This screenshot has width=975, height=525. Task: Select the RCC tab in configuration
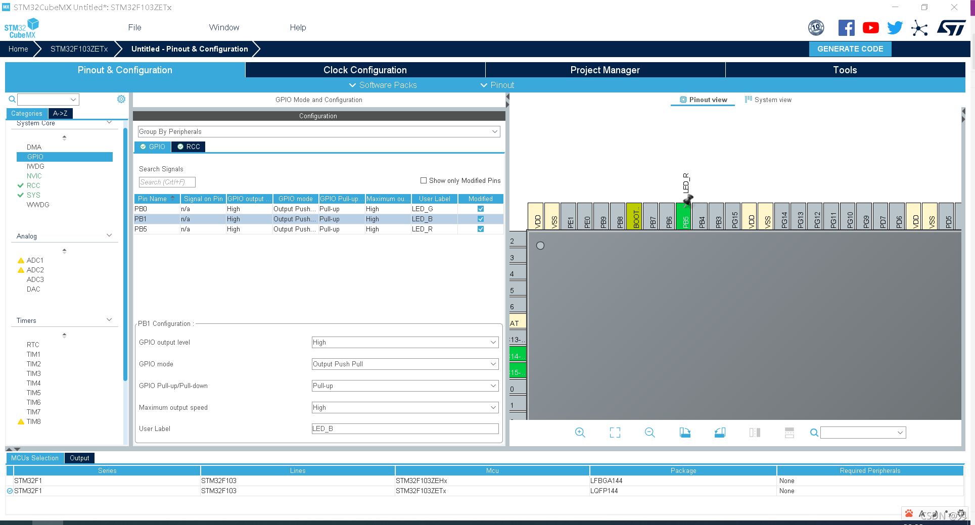188,147
